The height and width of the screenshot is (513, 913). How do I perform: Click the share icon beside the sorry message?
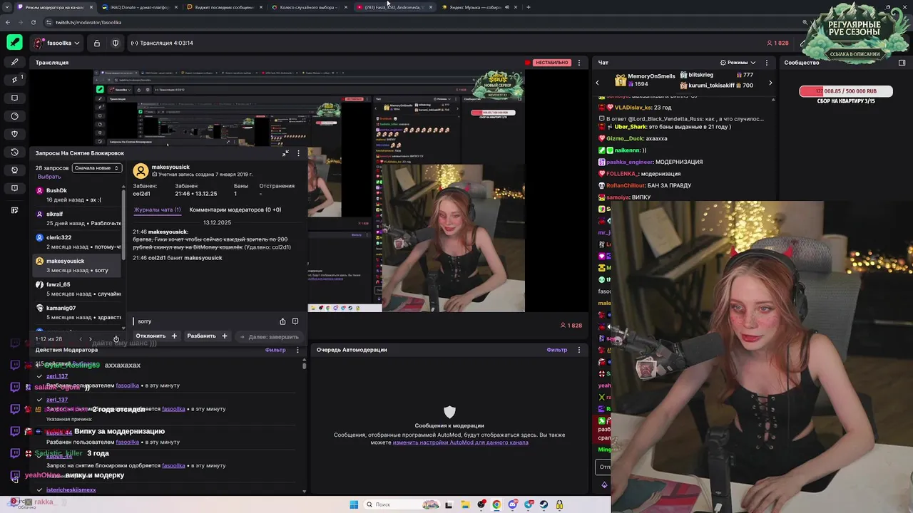coord(282,321)
